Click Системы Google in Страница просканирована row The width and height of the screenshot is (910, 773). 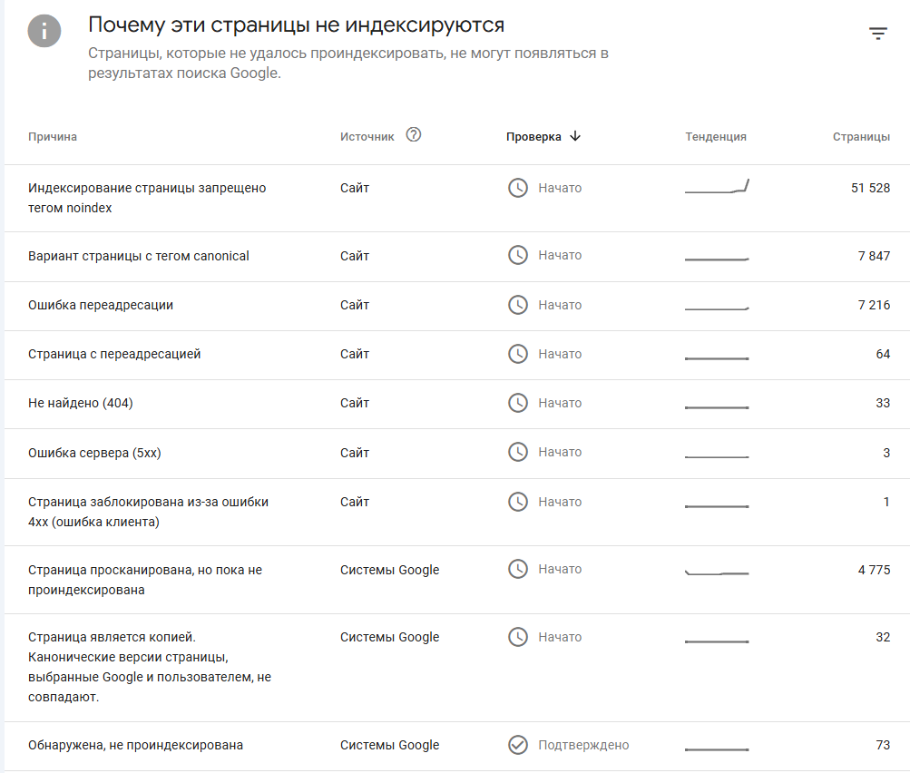point(389,570)
